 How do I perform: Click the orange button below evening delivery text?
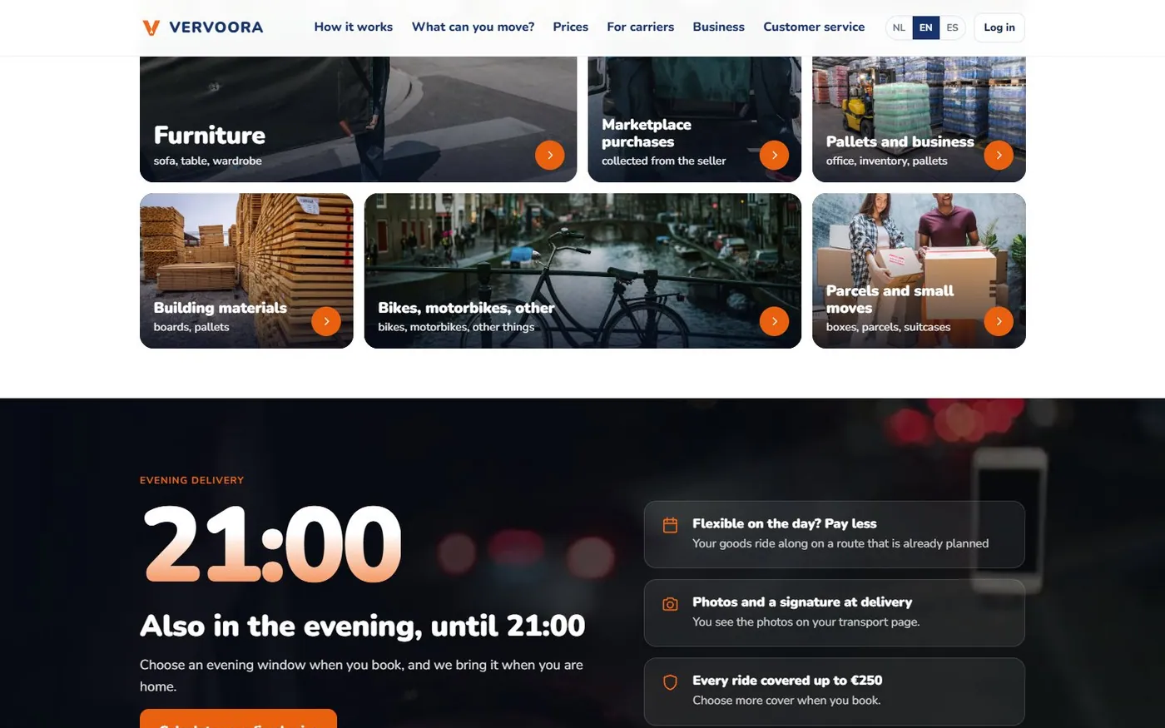click(238, 719)
